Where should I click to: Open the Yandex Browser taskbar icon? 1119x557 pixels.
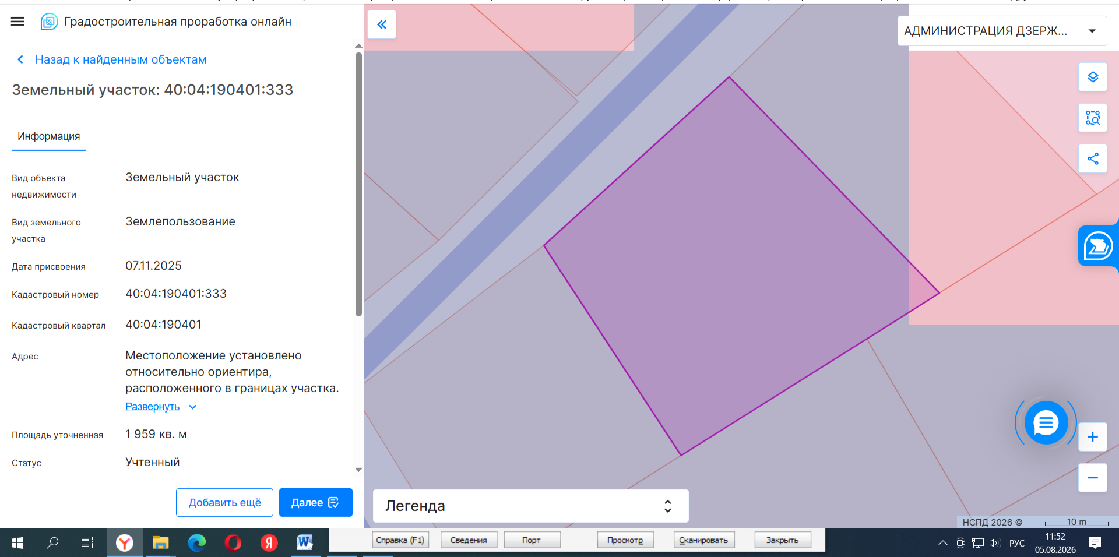click(124, 543)
